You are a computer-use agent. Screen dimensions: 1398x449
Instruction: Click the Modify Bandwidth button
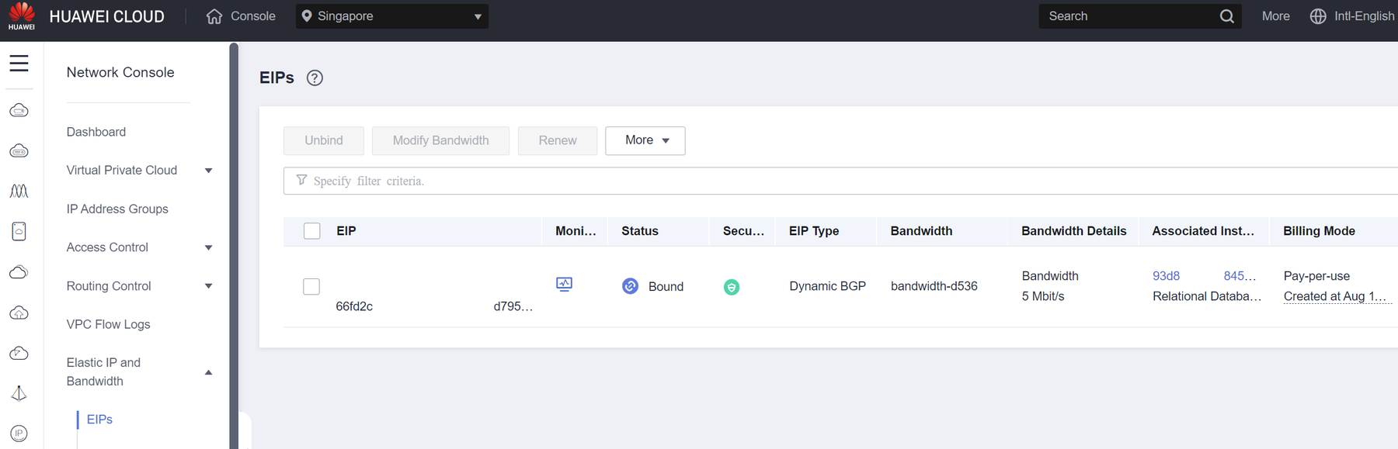click(x=440, y=140)
